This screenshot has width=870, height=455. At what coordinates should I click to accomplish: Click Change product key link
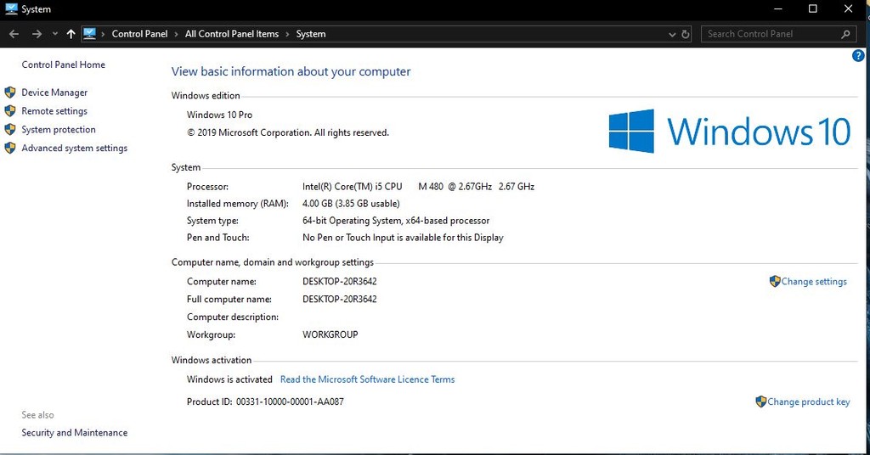[808, 402]
